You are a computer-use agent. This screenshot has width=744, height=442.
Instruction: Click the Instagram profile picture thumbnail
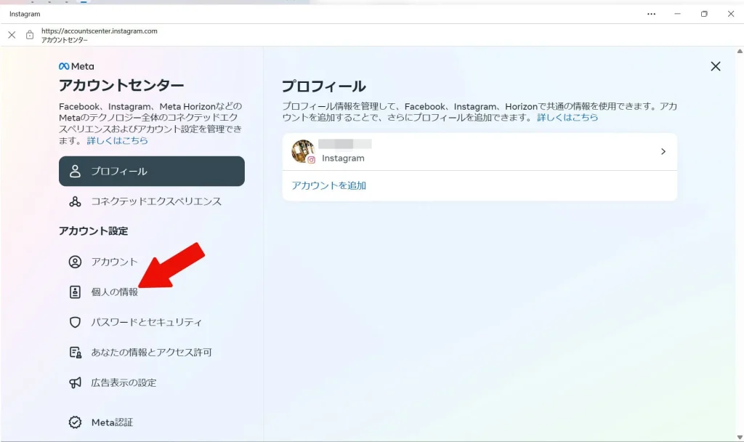pos(303,151)
